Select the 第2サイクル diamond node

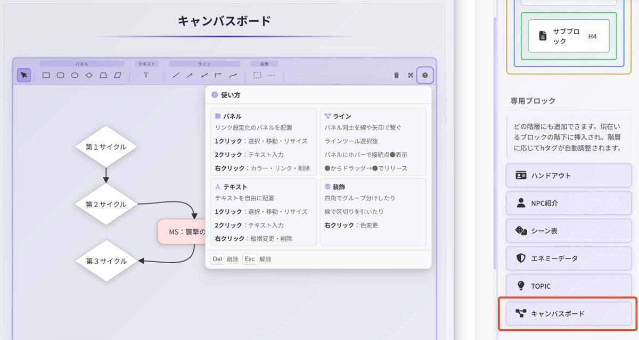click(x=106, y=204)
